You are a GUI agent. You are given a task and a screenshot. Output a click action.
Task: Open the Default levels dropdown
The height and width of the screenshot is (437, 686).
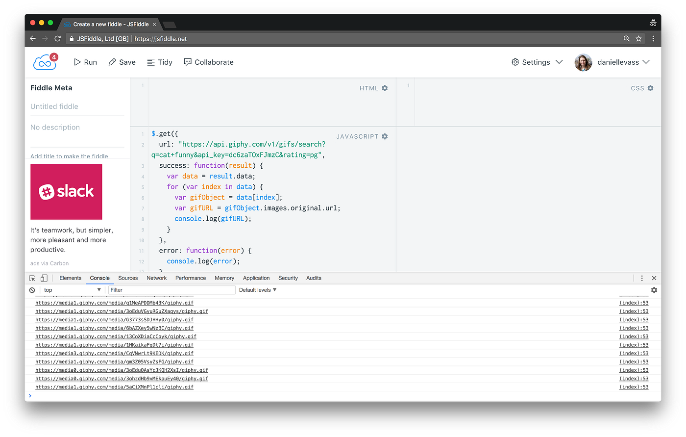257,289
